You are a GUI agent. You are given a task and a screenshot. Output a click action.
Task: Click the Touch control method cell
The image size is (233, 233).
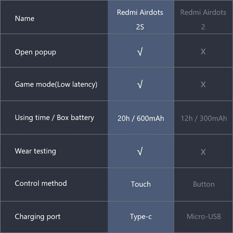(x=141, y=184)
